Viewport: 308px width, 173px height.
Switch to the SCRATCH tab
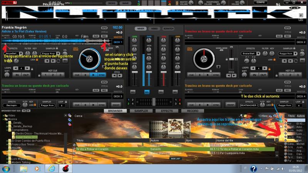(x=168, y=28)
